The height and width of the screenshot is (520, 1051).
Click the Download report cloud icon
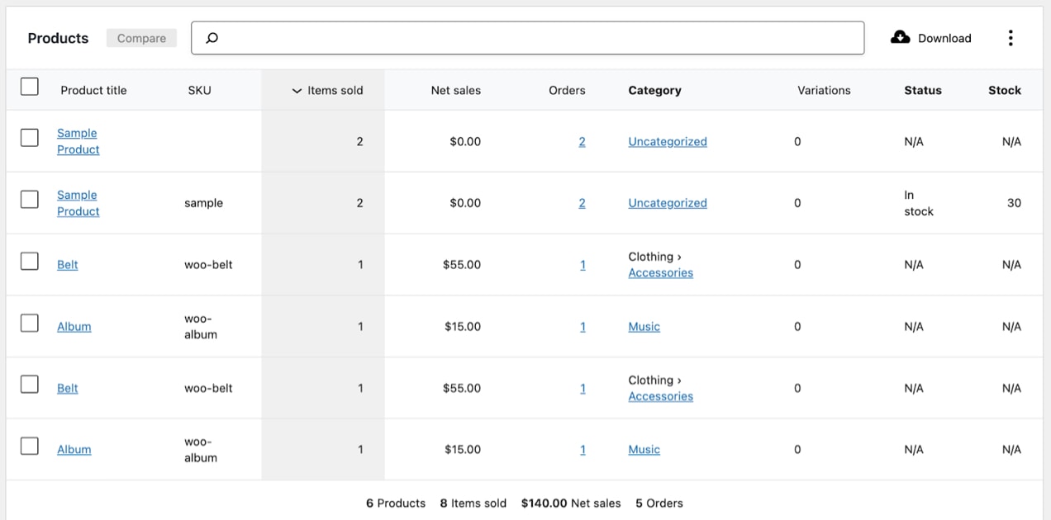900,36
